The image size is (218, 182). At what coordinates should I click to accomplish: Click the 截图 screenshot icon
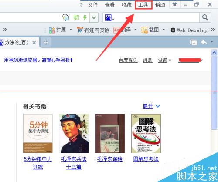coord(144,30)
